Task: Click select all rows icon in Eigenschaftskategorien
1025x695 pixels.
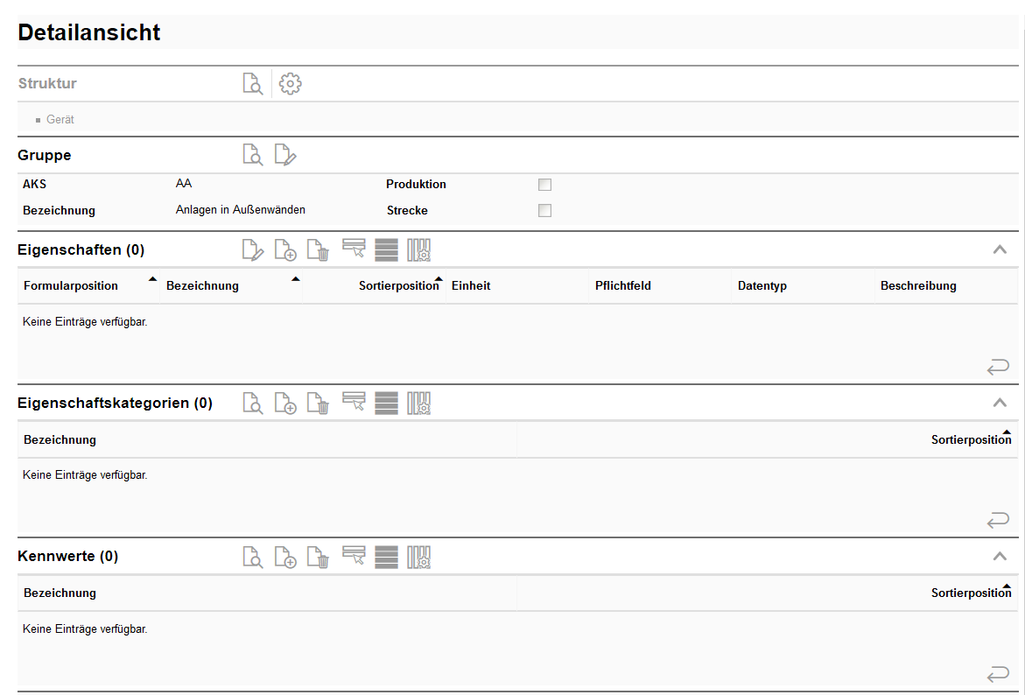Action: point(386,404)
